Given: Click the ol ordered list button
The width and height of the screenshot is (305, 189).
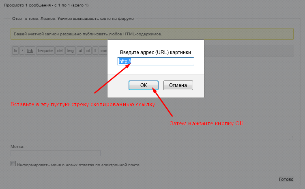Looking at the screenshot, I should pyautogui.click(x=88, y=51).
